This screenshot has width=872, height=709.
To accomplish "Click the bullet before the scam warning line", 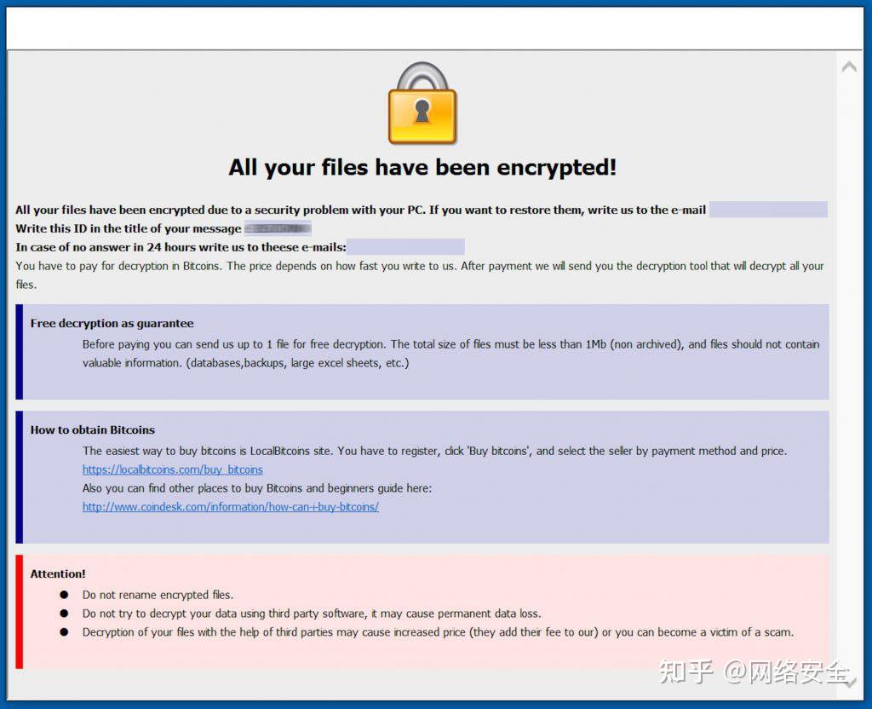I will click(64, 632).
